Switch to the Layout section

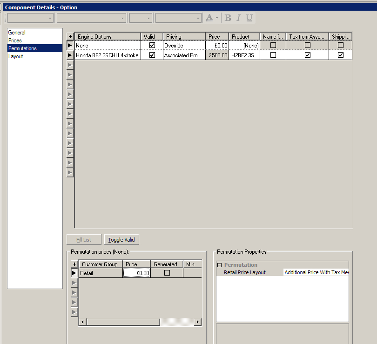[16, 56]
